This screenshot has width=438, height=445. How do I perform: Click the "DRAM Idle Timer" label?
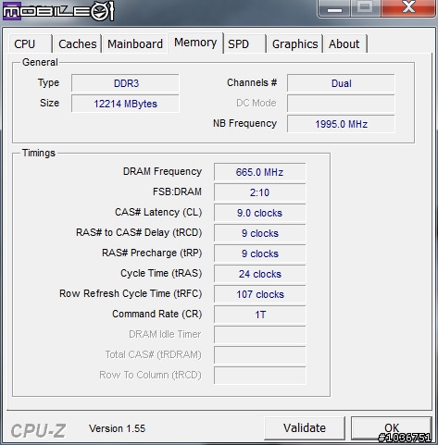165,334
